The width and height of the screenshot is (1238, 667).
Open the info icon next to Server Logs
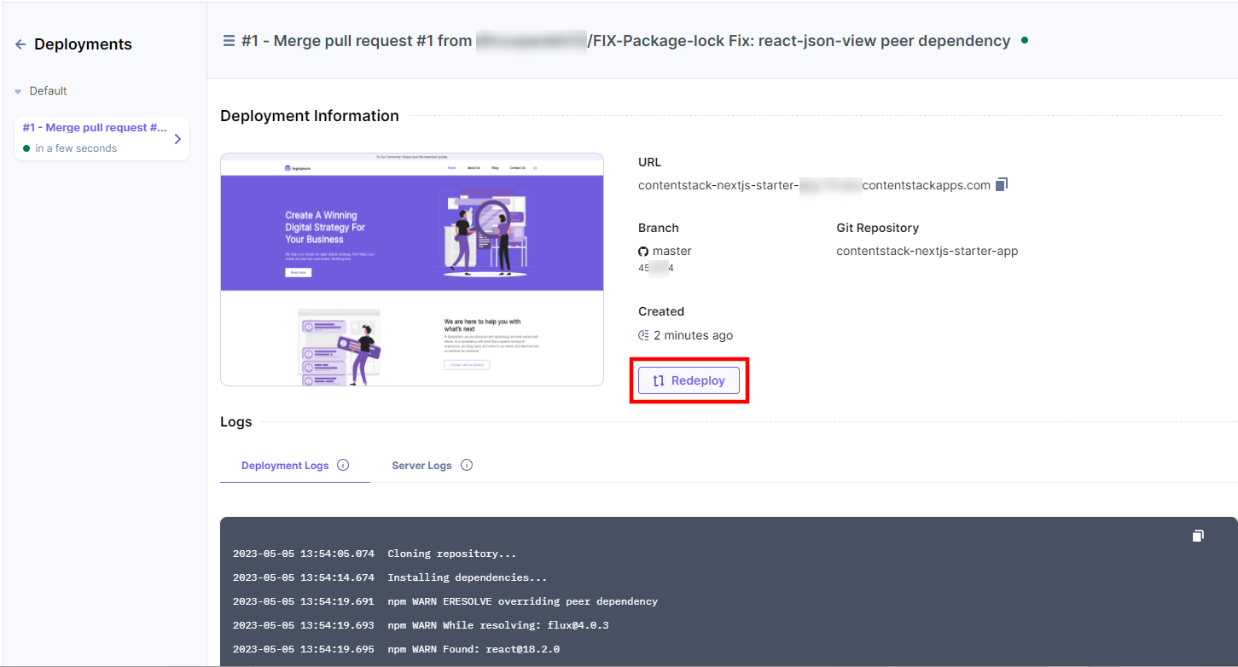tap(467, 465)
